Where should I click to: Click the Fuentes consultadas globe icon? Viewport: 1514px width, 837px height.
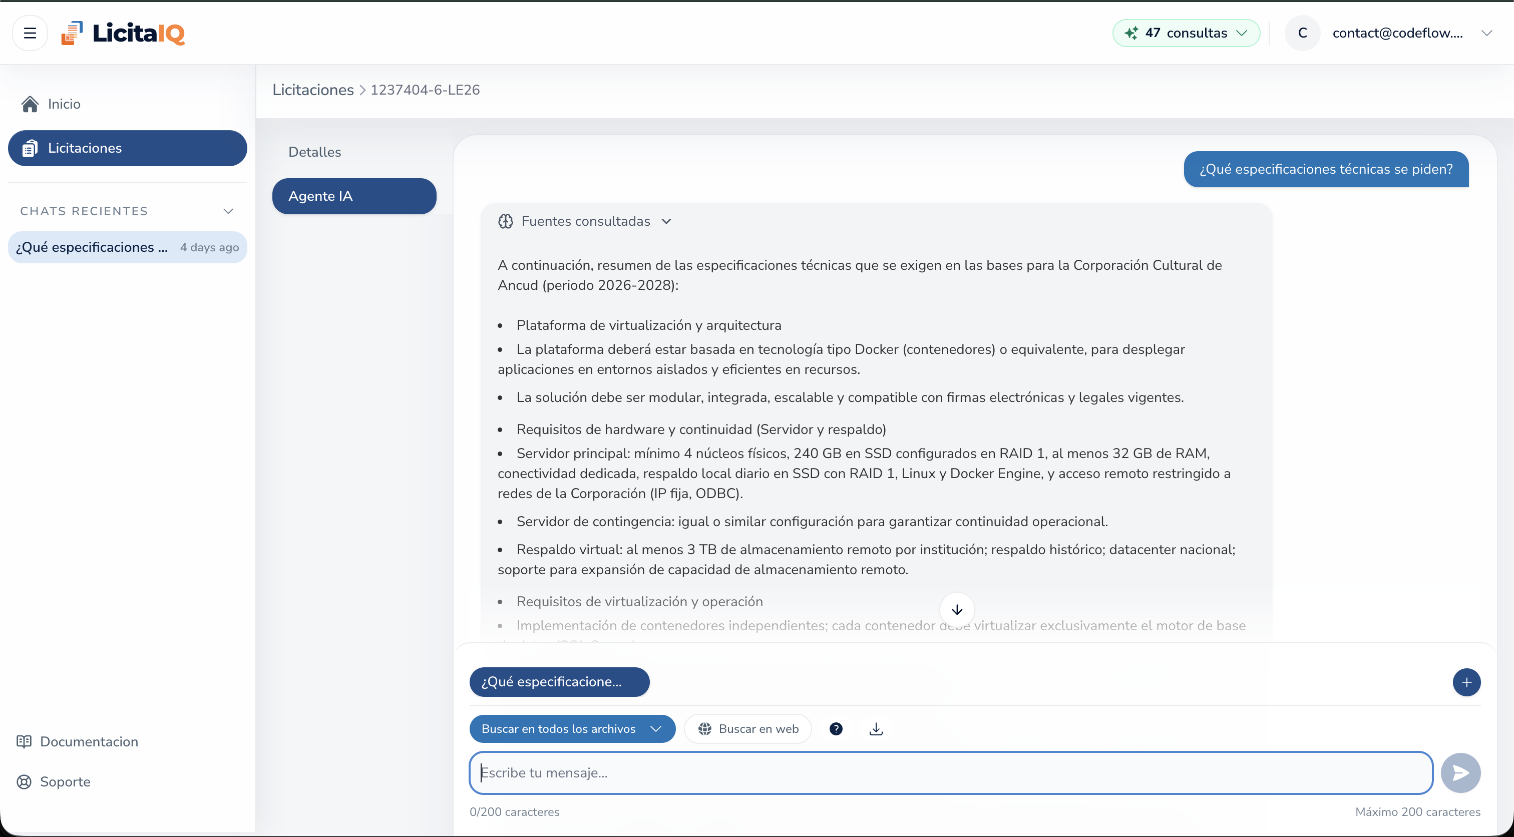506,221
